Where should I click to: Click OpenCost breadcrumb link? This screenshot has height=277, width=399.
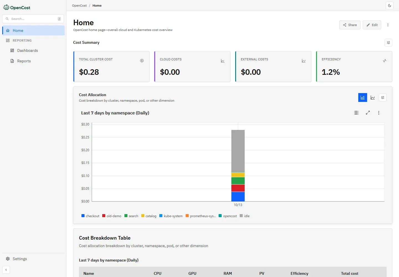[x=79, y=6]
